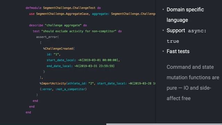
Task: Click the last 'end' keyword closing the module
Action: tap(28, 112)
